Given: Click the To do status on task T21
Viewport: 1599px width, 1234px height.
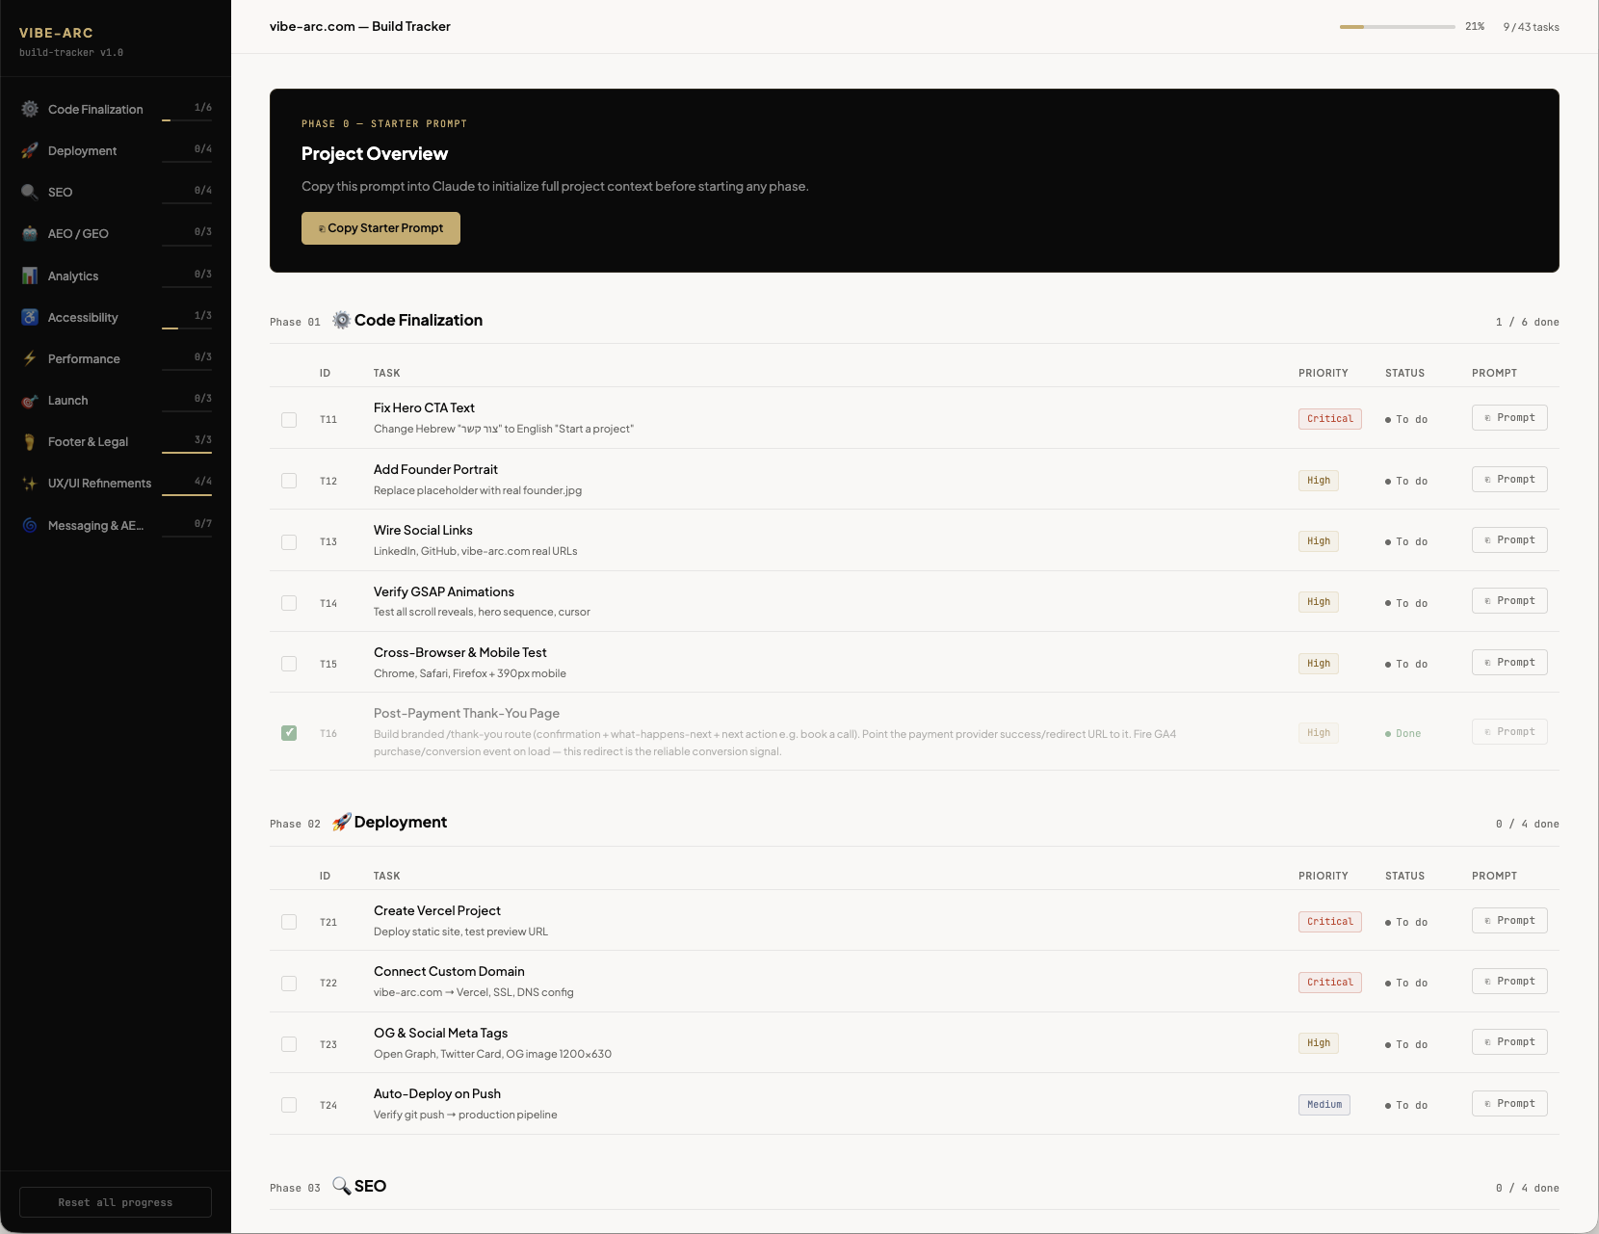Looking at the screenshot, I should tap(1406, 922).
